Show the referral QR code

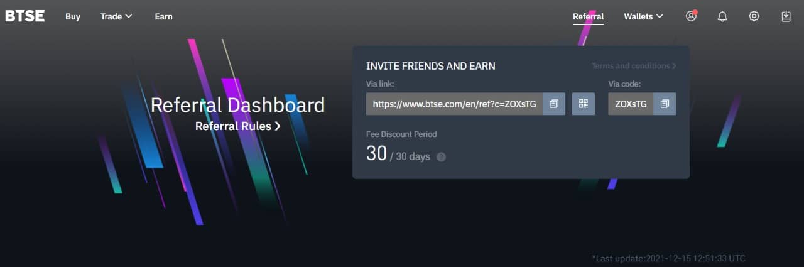pyautogui.click(x=584, y=104)
